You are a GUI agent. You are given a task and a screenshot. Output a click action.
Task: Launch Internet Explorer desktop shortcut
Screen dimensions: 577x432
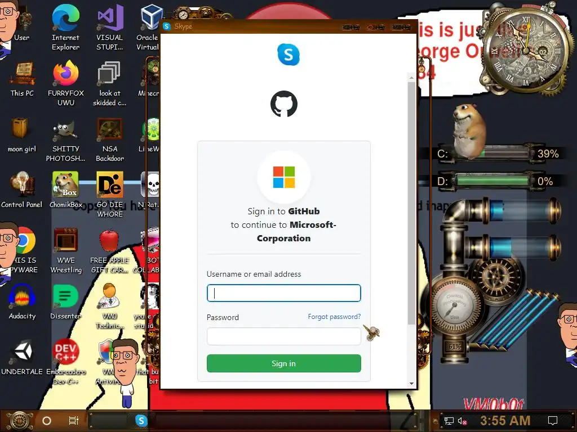[x=65, y=28]
